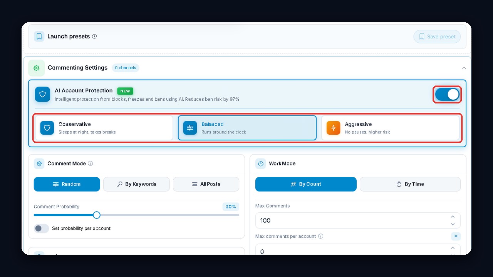Image resolution: width=493 pixels, height=277 pixels.
Task: Click the Conservative shield icon
Action: [x=47, y=128]
